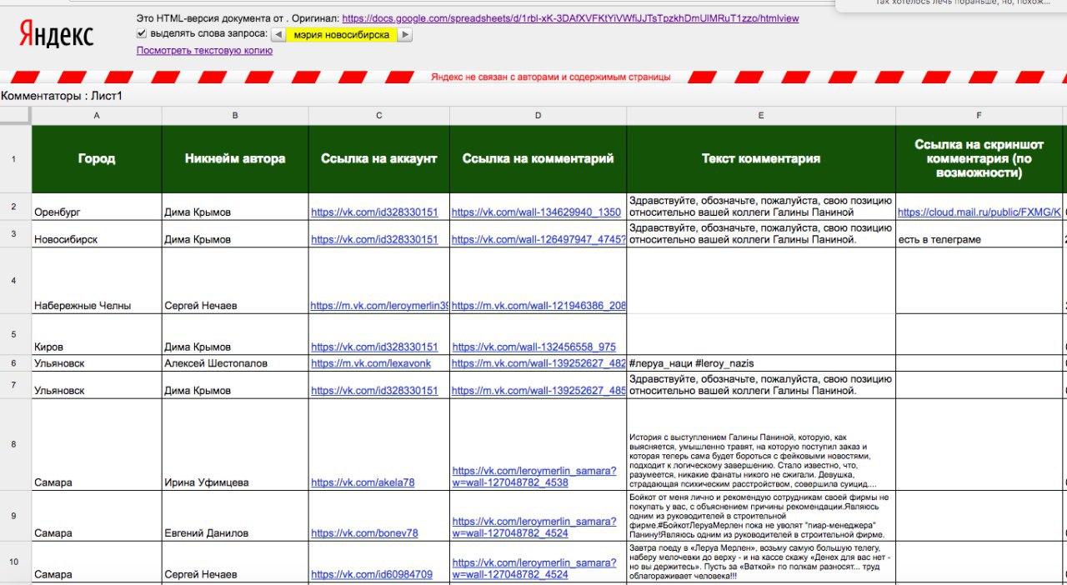The width and height of the screenshot is (1067, 585).
Task: Open the original docs.google.com spreadsheet link
Action: coord(570,17)
